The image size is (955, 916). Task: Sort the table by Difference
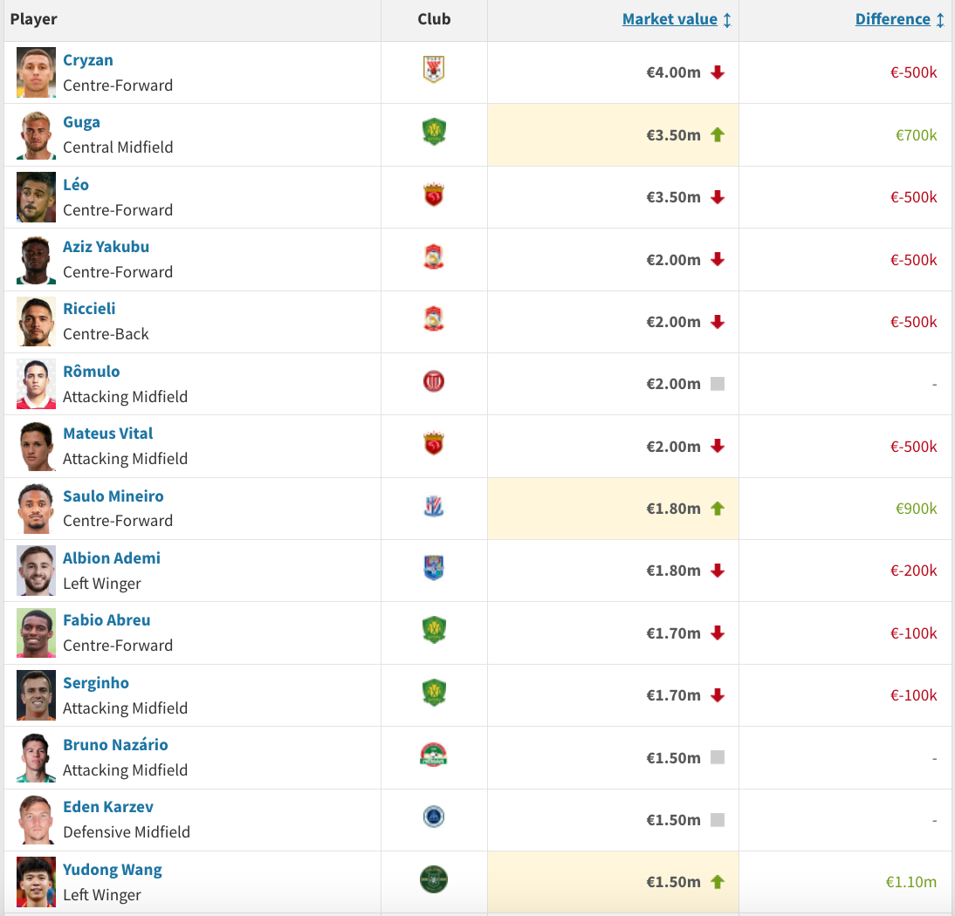pos(899,19)
